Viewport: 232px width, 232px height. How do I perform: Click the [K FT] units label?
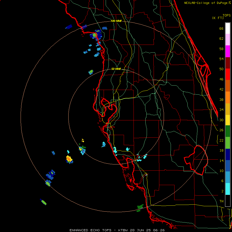pyautogui.click(x=218, y=18)
